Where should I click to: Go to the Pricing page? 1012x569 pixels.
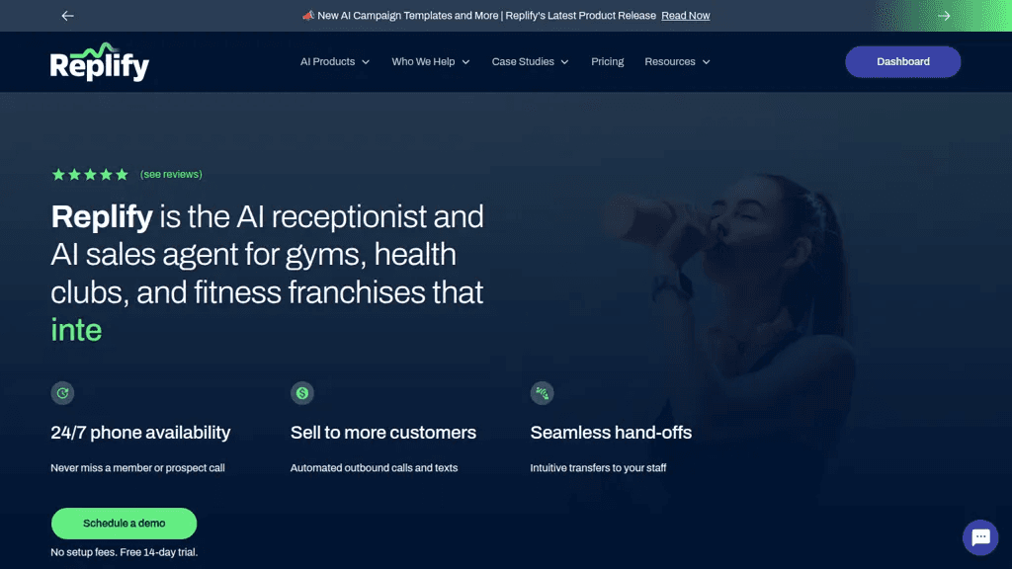[x=608, y=62]
